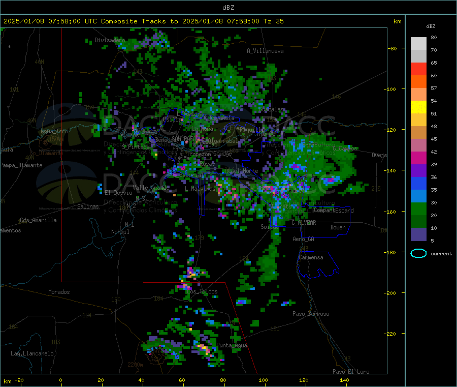
Task: Click the 100 km horizontal axis tick label
Action: (x=263, y=380)
